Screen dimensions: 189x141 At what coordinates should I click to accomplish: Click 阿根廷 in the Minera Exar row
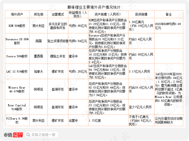pyautogui.click(x=39, y=89)
